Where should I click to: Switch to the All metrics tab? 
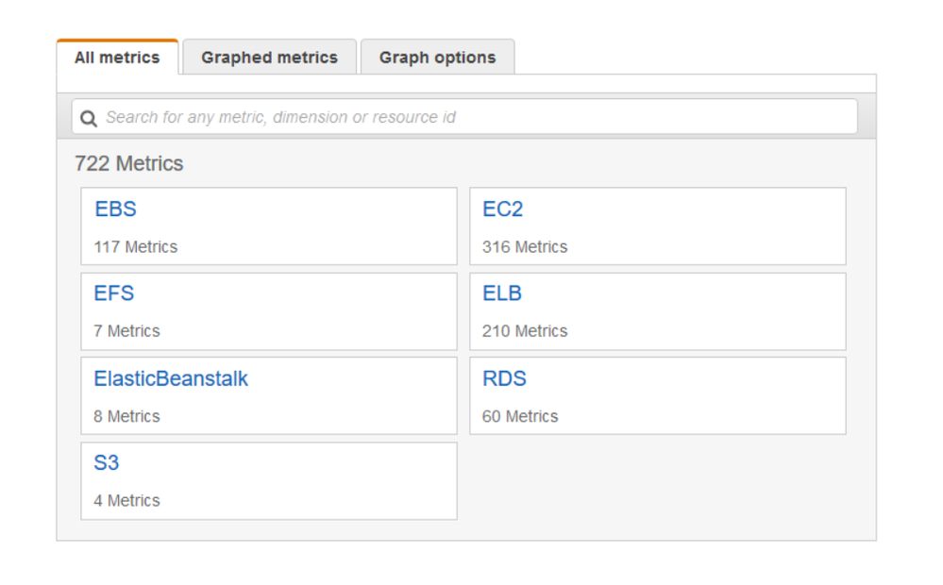[x=117, y=58]
